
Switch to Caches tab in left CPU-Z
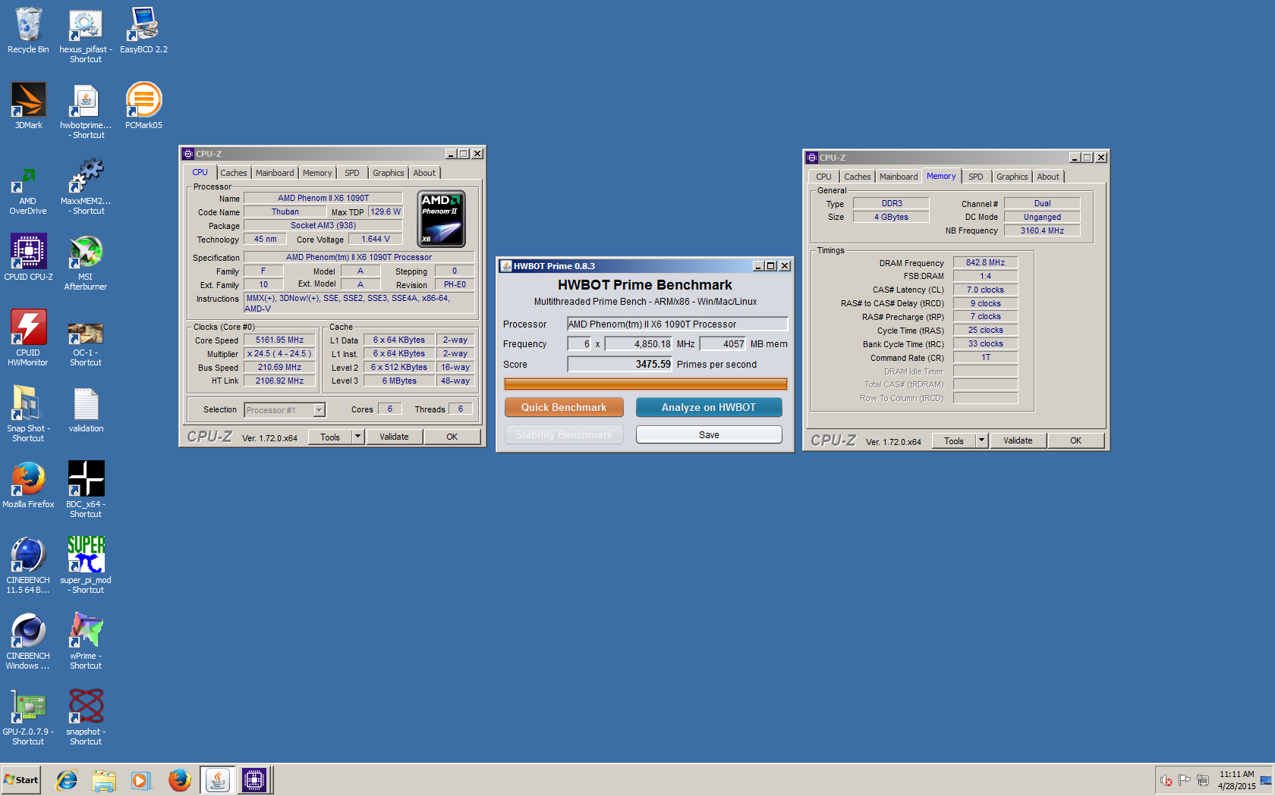tap(234, 173)
